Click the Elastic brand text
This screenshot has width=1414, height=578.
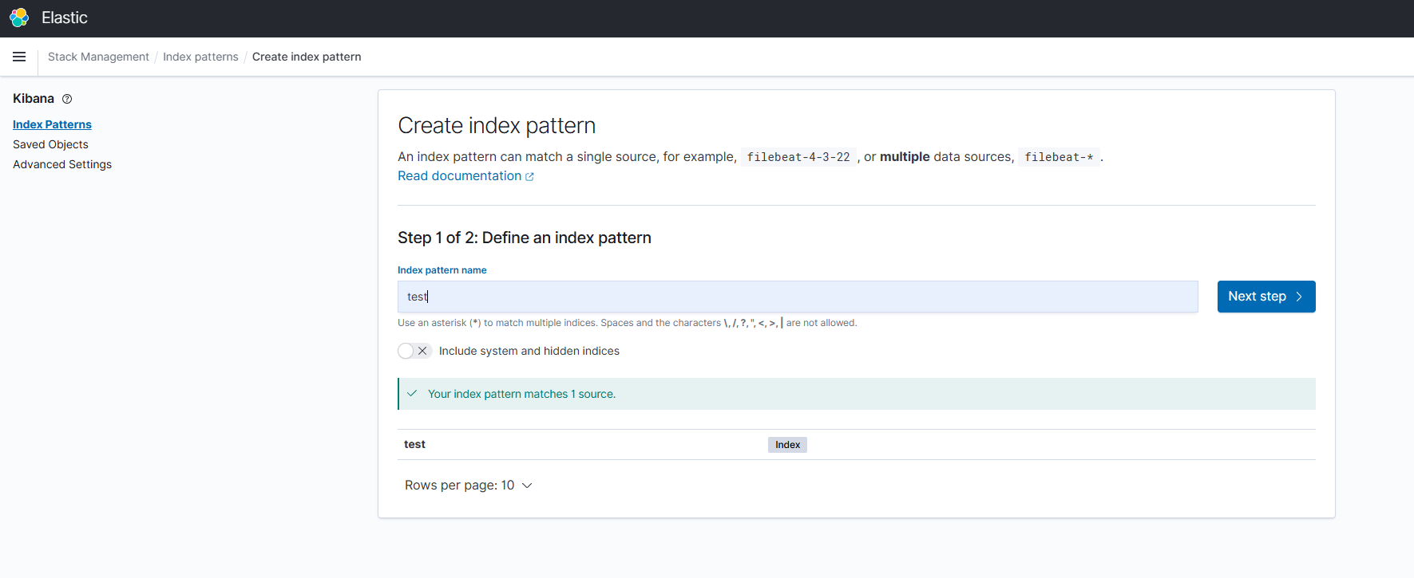coord(65,18)
